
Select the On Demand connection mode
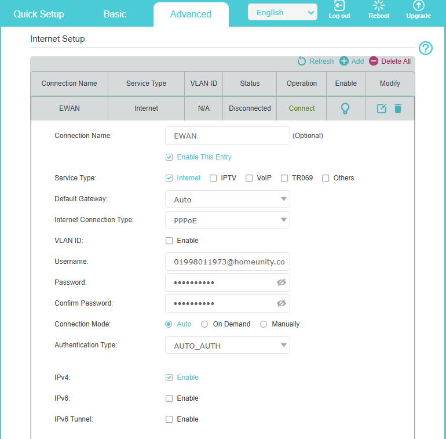(x=204, y=324)
